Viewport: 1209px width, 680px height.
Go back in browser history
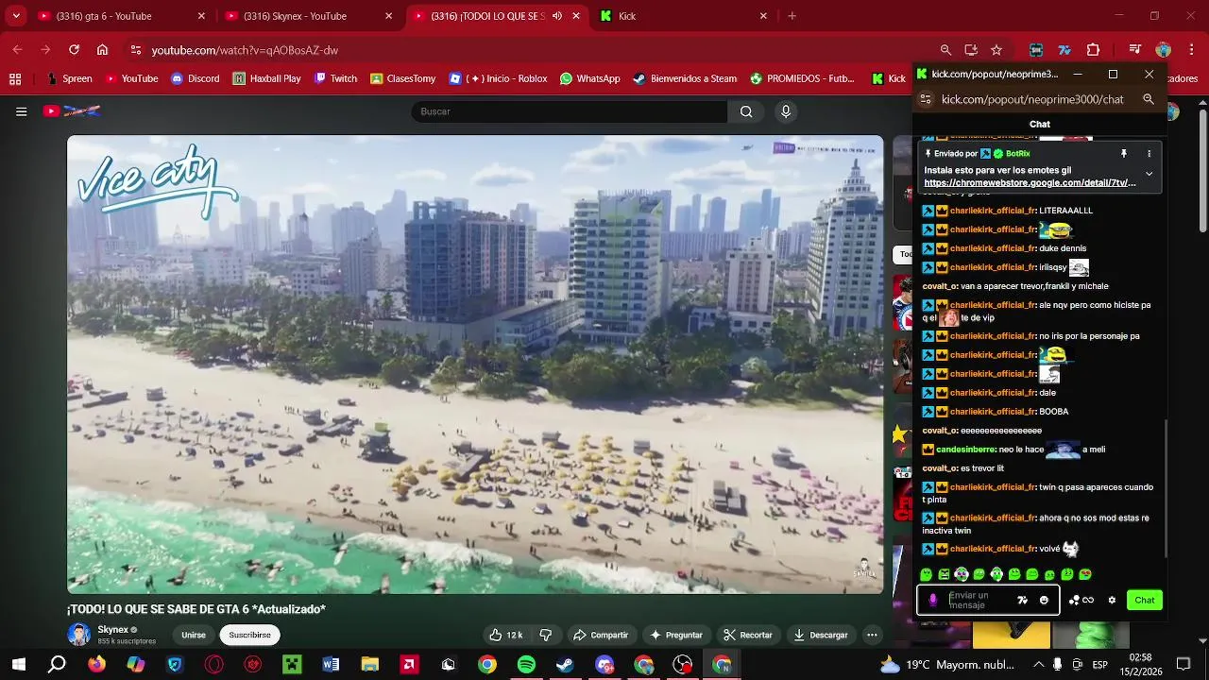(17, 50)
